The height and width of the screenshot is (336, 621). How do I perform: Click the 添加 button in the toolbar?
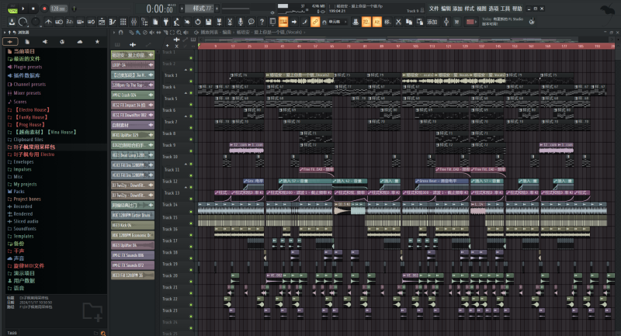432,22
